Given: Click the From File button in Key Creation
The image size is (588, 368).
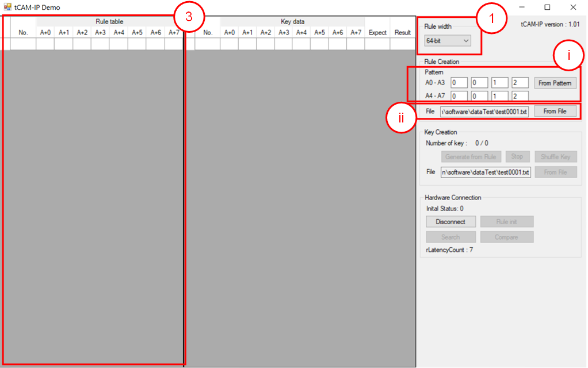Looking at the screenshot, I should point(556,172).
